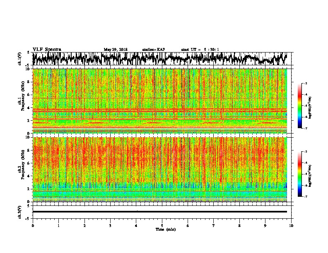328x253 pixels.
Task: Click time axis tick label '6'
Action: [188, 226]
